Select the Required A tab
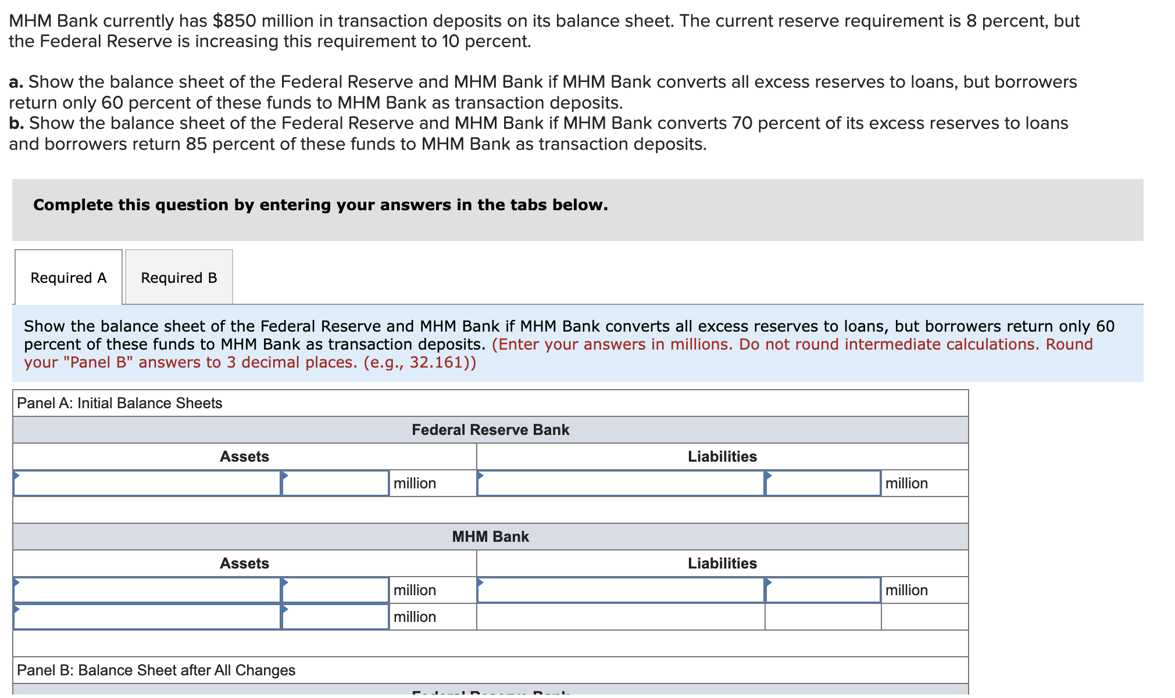This screenshot has height=698, width=1175. click(x=69, y=277)
